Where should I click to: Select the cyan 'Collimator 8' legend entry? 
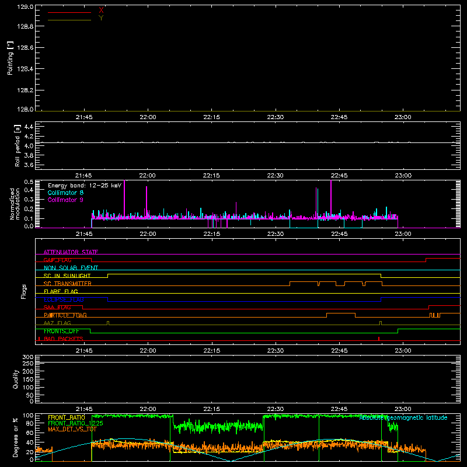pyautogui.click(x=65, y=193)
